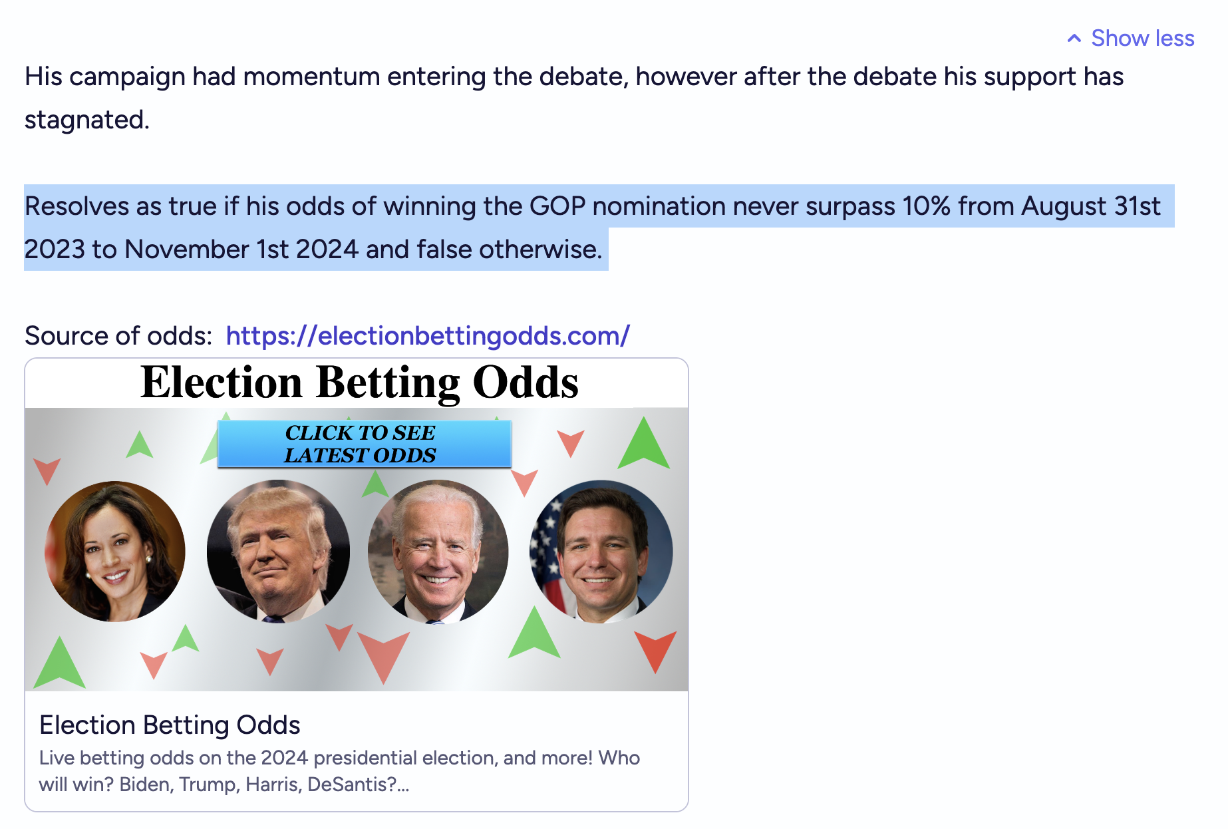Click the large green arrow at bottom left of image

click(60, 663)
